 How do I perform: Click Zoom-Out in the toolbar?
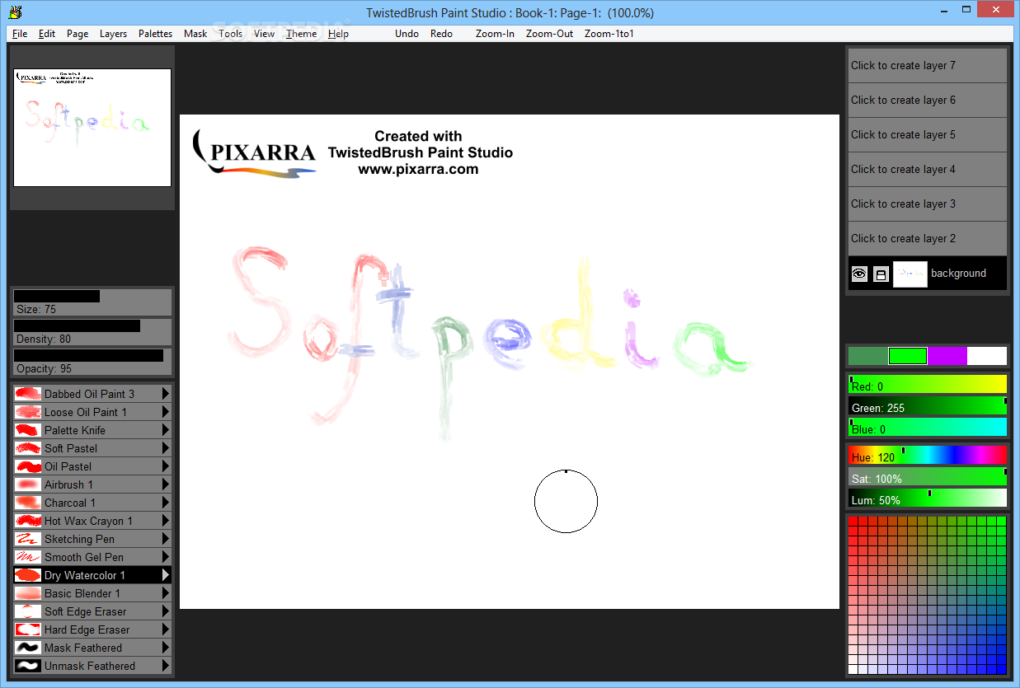tap(549, 34)
